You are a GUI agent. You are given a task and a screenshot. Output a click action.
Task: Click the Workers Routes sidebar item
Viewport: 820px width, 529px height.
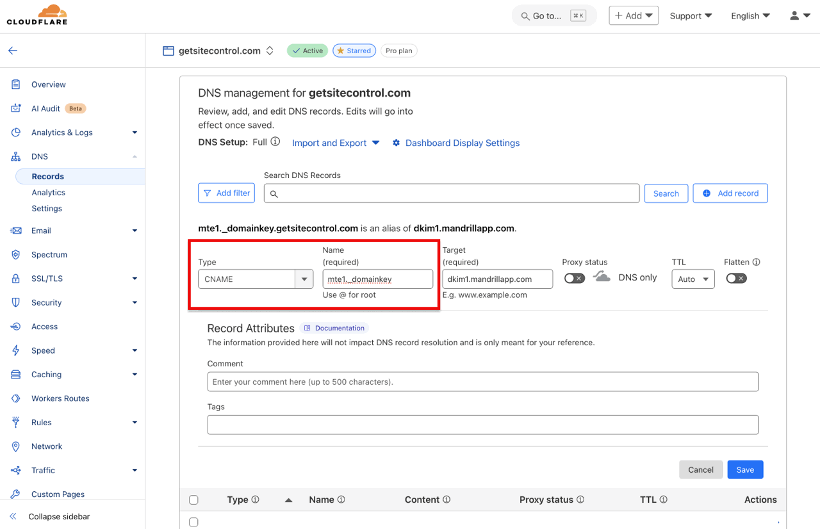pos(61,398)
